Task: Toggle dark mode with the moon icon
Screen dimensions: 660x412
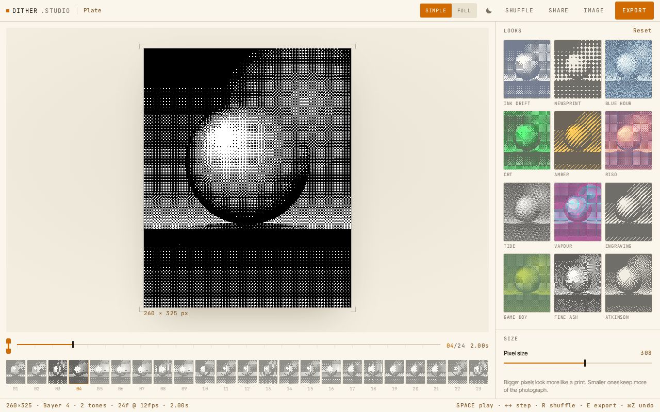Action: pos(489,11)
